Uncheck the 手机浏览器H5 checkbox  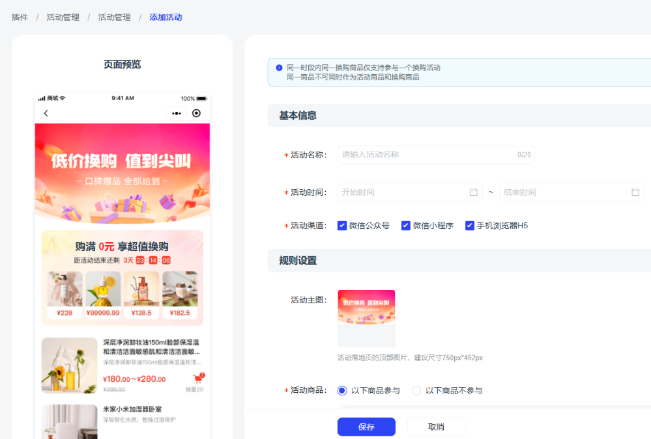click(470, 226)
